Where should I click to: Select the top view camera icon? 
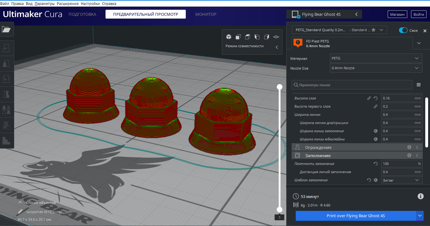248,37
